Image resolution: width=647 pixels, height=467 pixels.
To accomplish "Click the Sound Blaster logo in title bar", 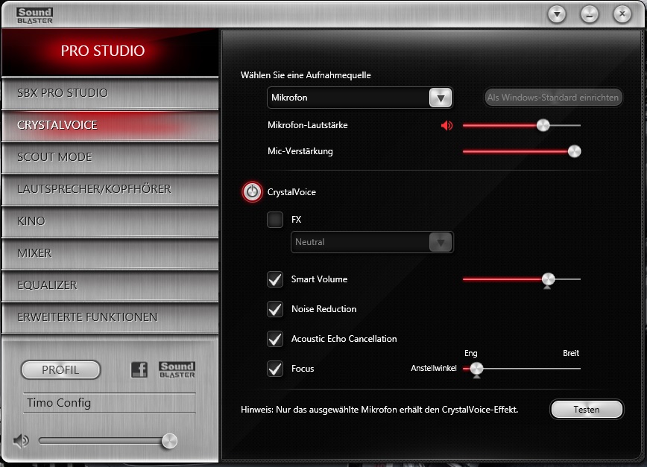I will pos(34,15).
